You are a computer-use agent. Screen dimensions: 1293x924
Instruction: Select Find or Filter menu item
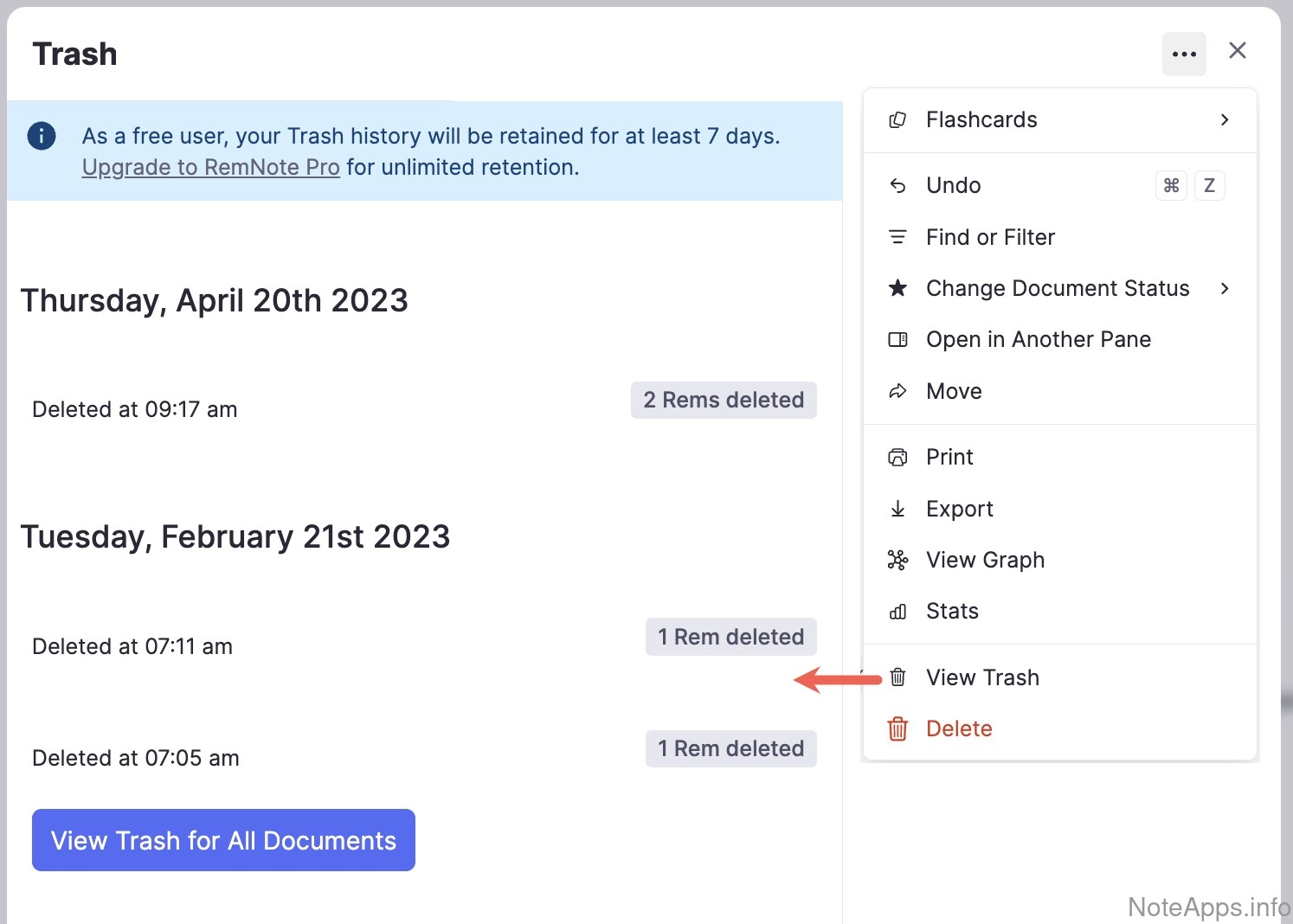[x=990, y=237]
